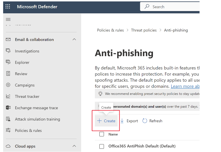Image resolution: width=221 pixels, height=152 pixels.
Task: Click the Refresh button
Action: coord(152,121)
